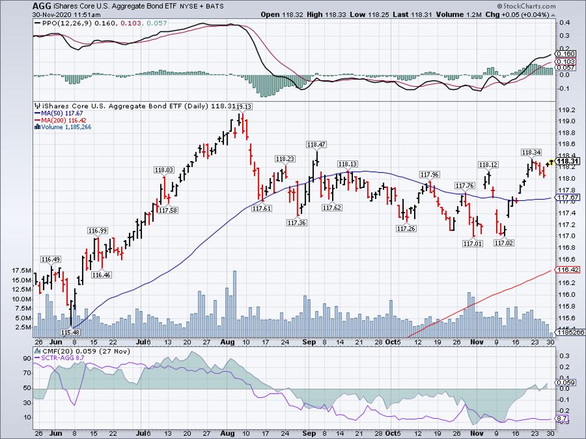Click the price bar icon beside iShares legend
The image size is (586, 439).
[37, 106]
